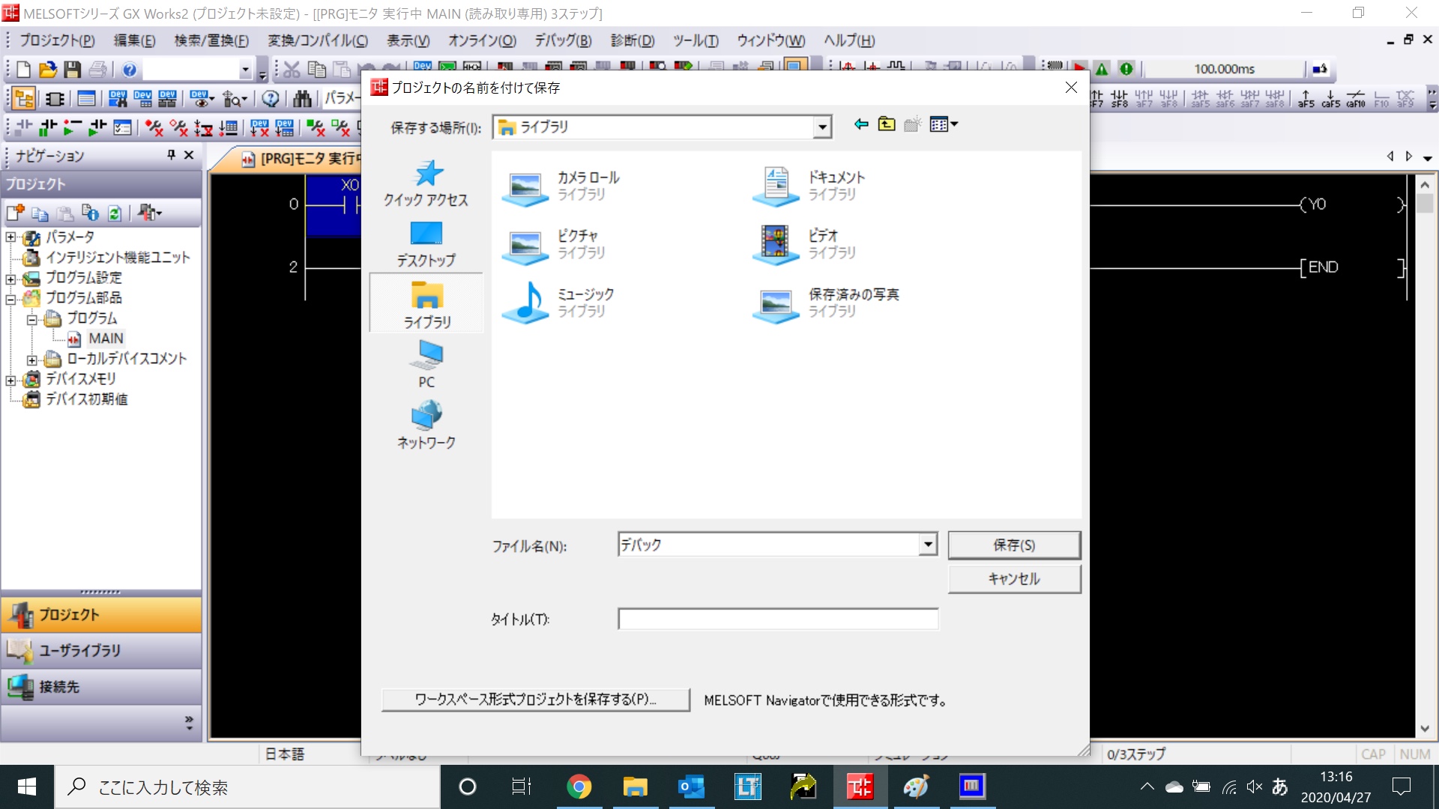Screen dimensions: 1439x809
Task: Click the Copy icon in the edit toolbar
Action: 317,70
